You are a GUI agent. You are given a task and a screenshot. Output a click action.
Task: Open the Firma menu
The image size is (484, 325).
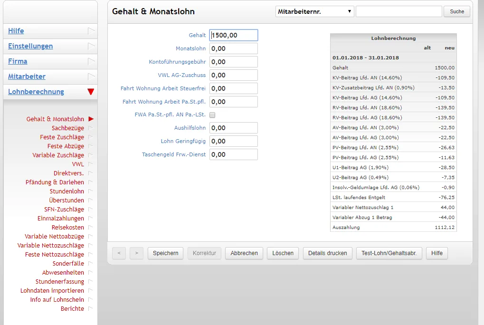coord(18,61)
